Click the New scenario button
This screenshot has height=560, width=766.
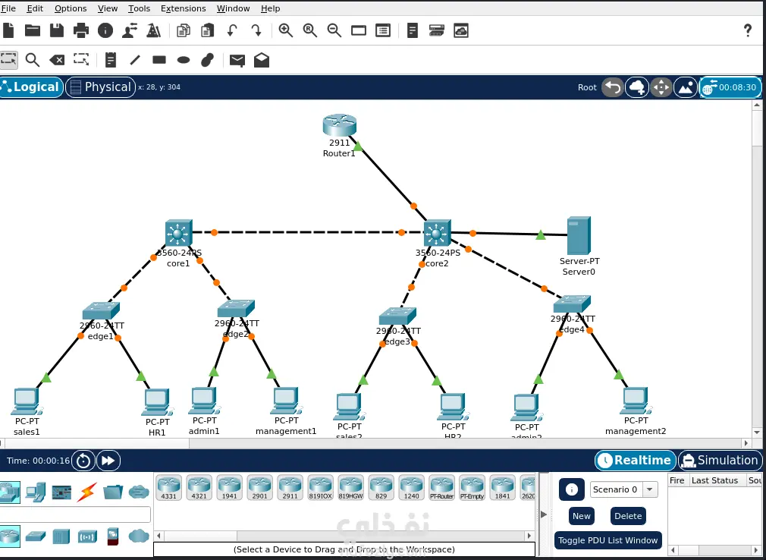click(582, 516)
